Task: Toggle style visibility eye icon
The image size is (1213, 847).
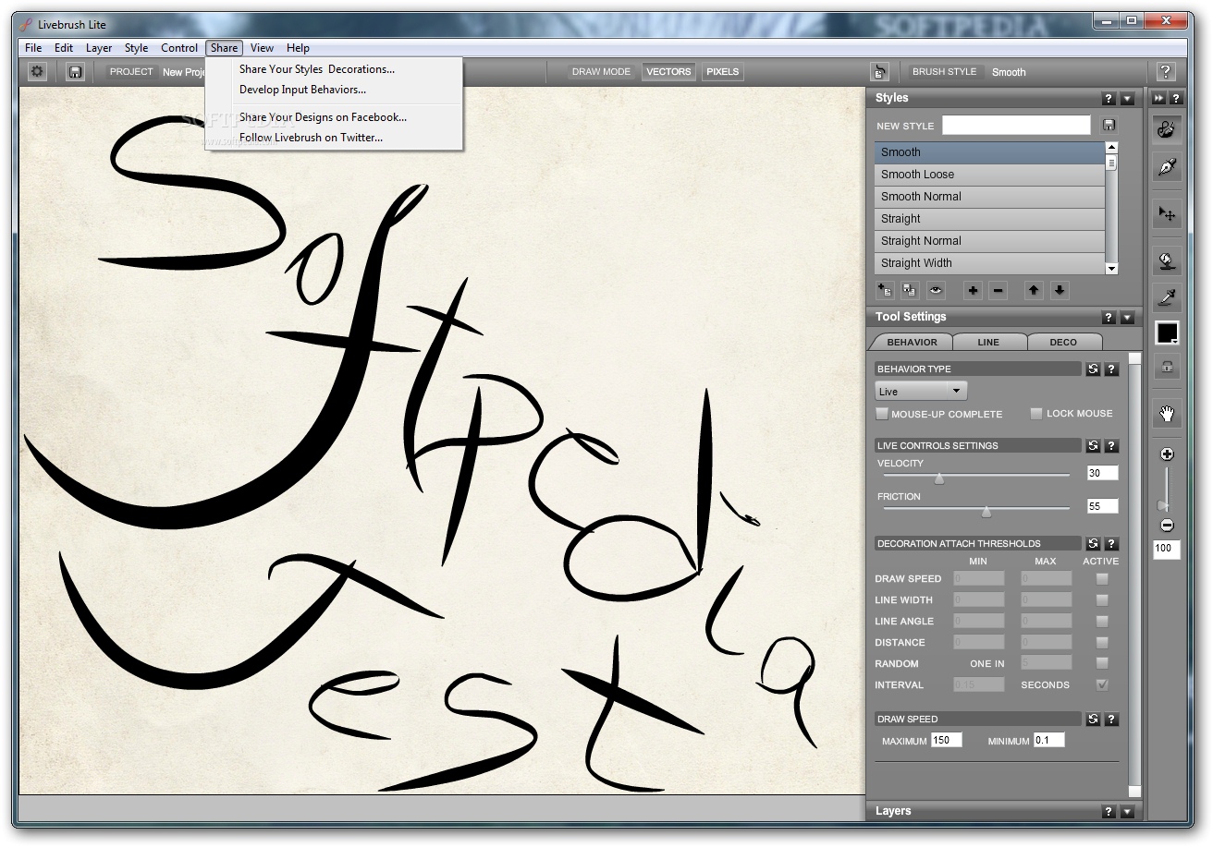Action: (936, 290)
